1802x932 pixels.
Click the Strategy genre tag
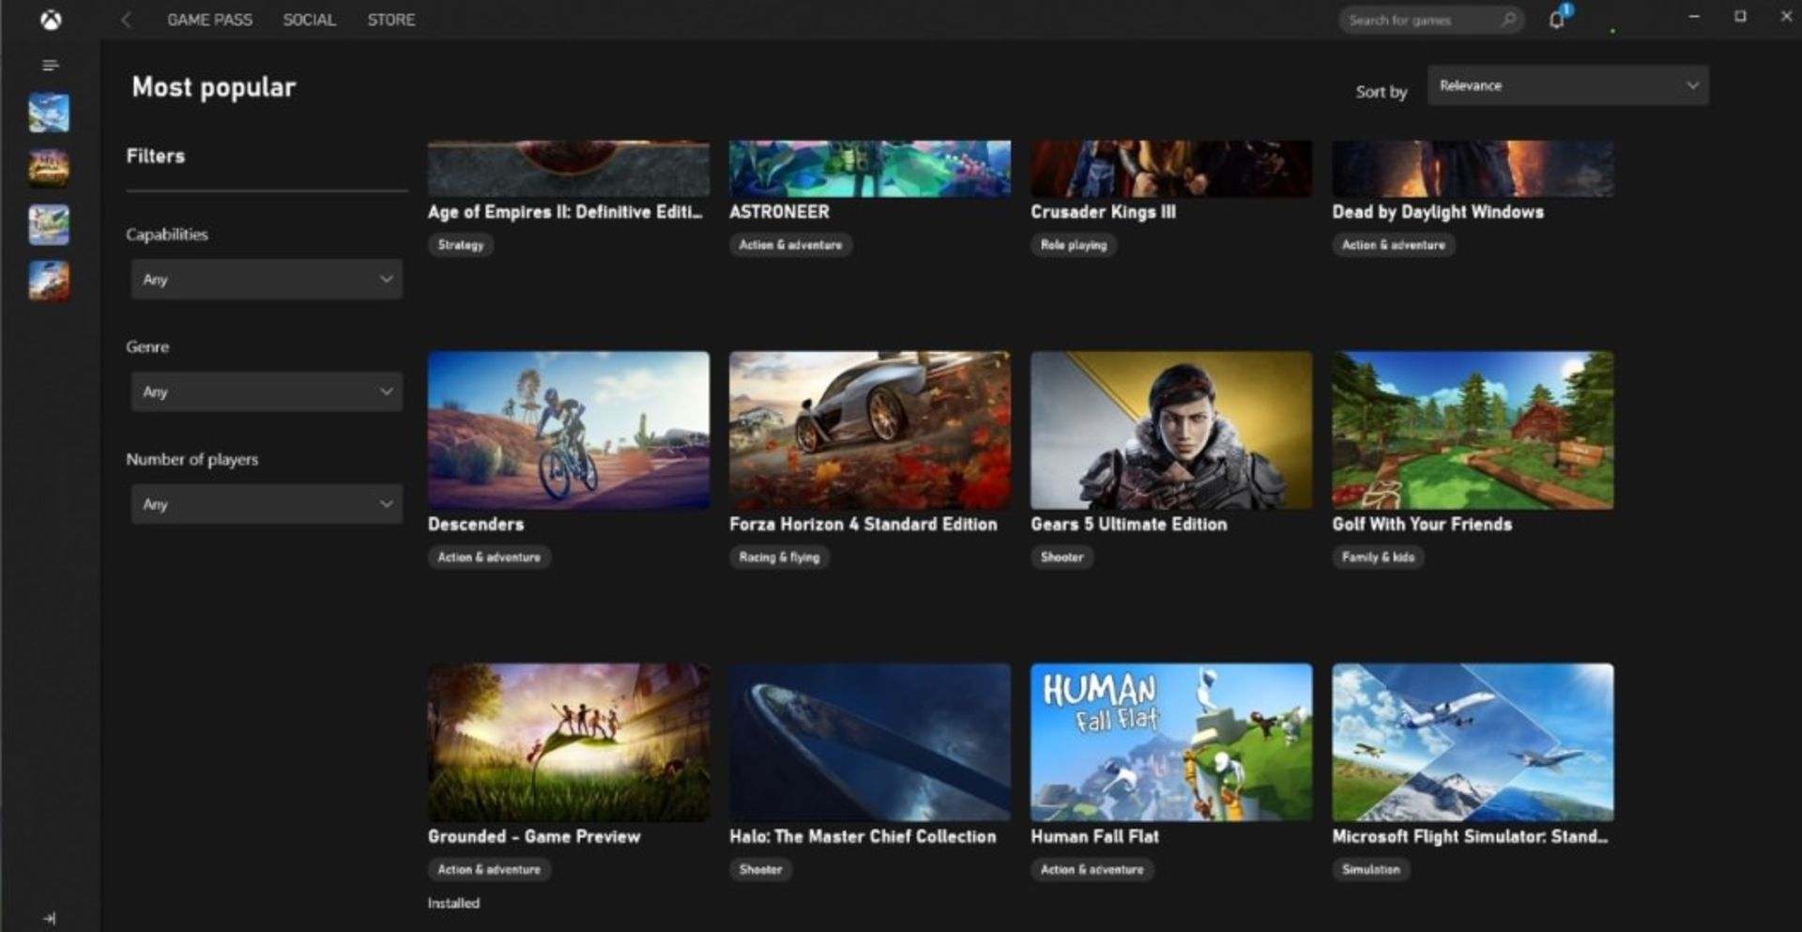(x=461, y=245)
